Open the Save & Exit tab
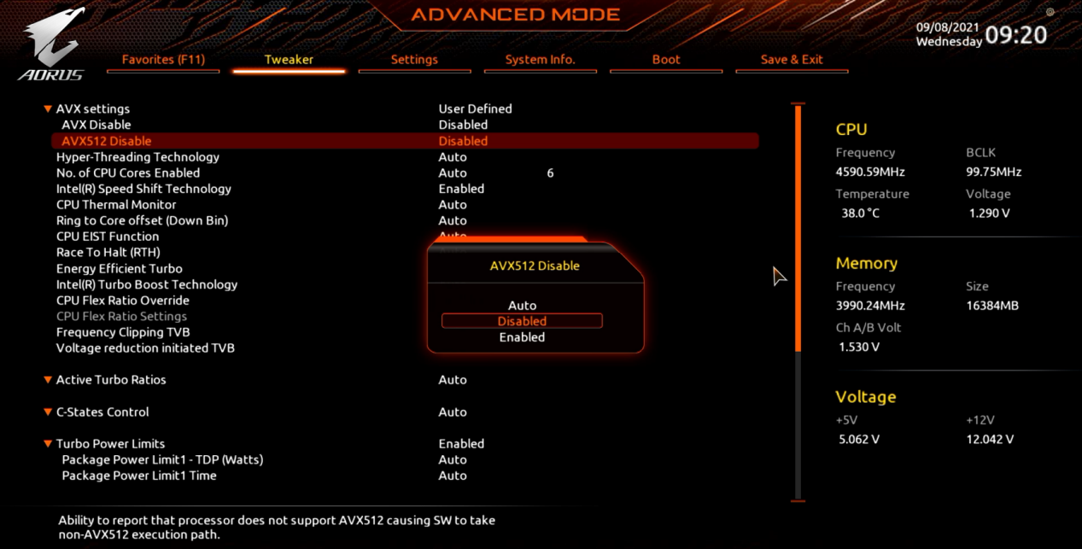 [792, 60]
